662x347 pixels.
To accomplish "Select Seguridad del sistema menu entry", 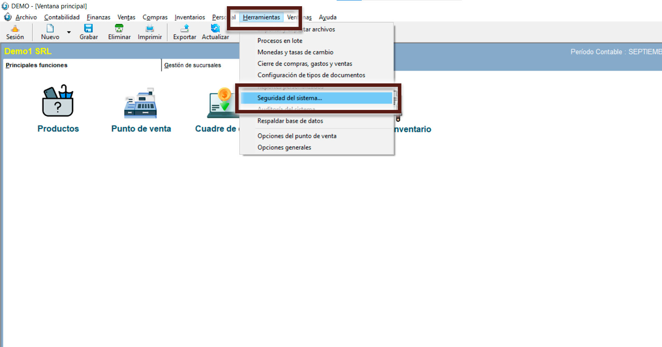I will [290, 98].
